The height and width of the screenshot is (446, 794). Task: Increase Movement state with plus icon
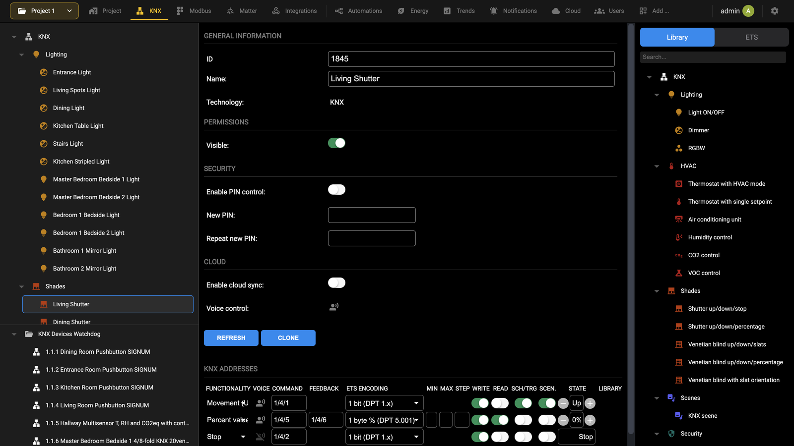pos(590,403)
